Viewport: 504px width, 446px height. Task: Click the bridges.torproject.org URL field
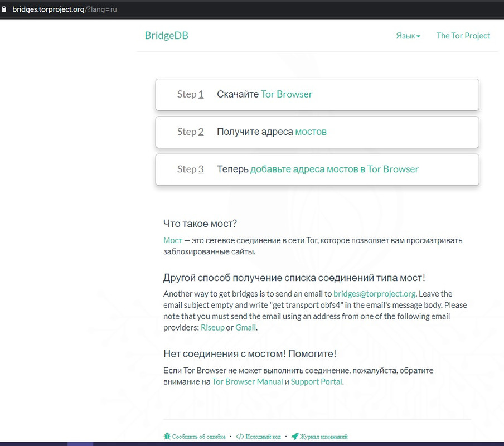tap(64, 9)
